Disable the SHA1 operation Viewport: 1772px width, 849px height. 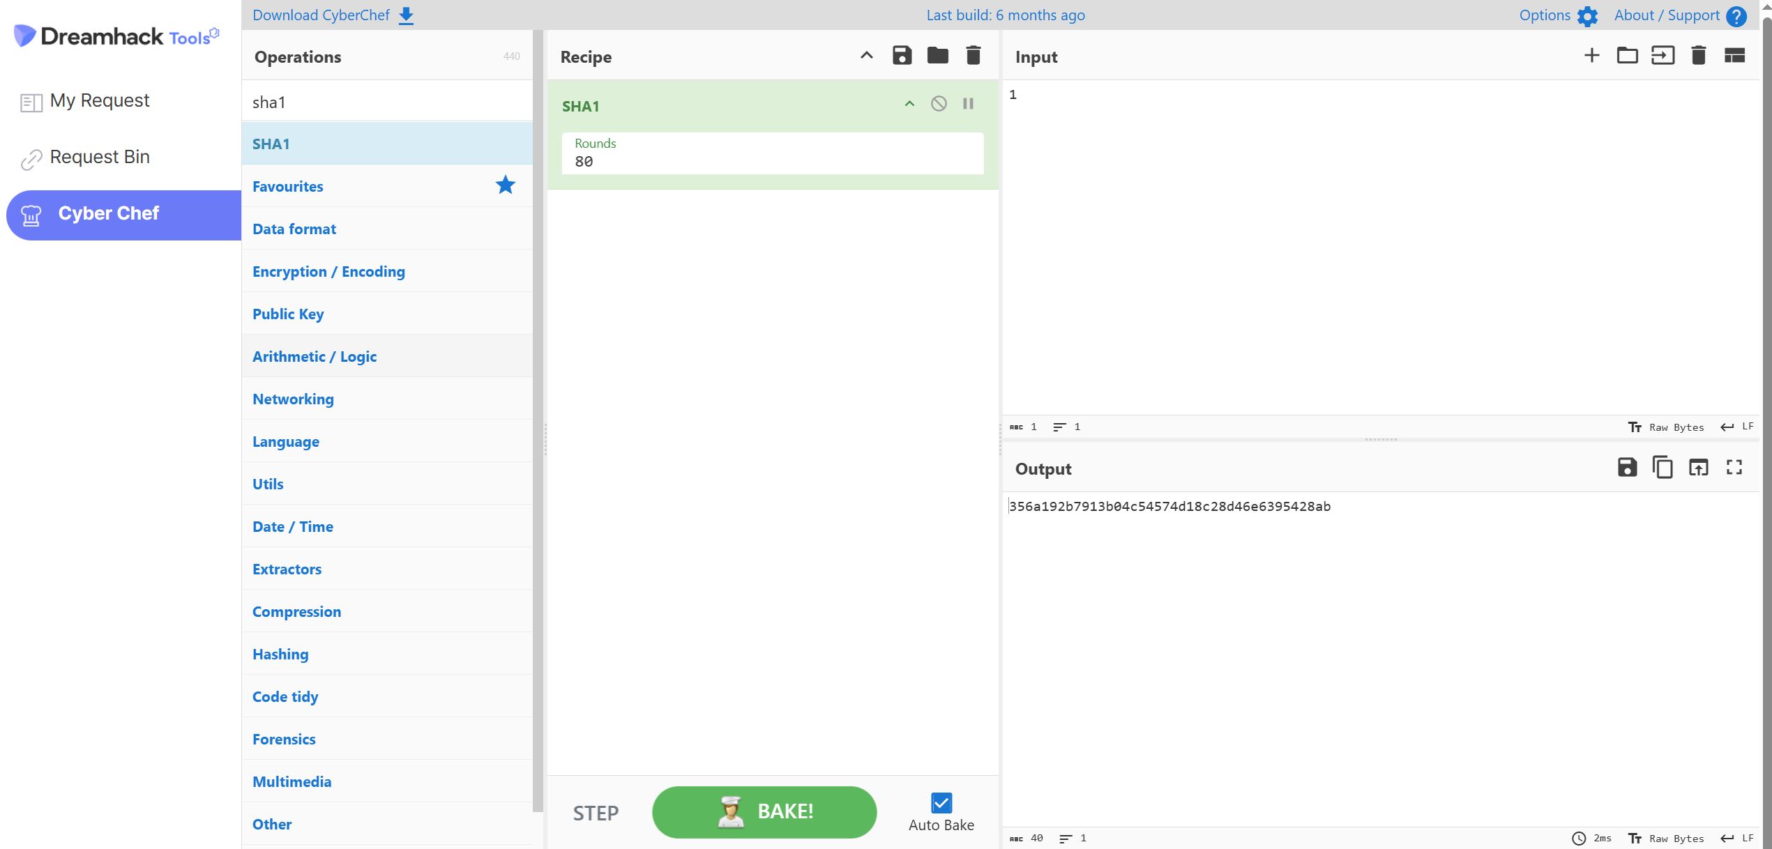pos(939,104)
